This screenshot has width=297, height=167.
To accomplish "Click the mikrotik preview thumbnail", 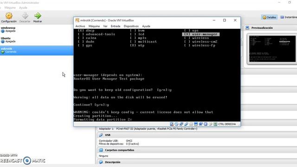I will click(272, 49).
